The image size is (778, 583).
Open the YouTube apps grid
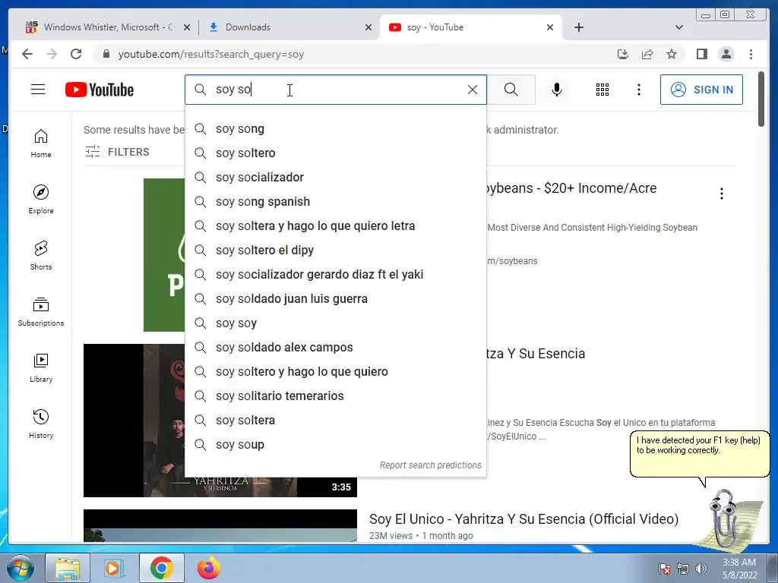[602, 90]
